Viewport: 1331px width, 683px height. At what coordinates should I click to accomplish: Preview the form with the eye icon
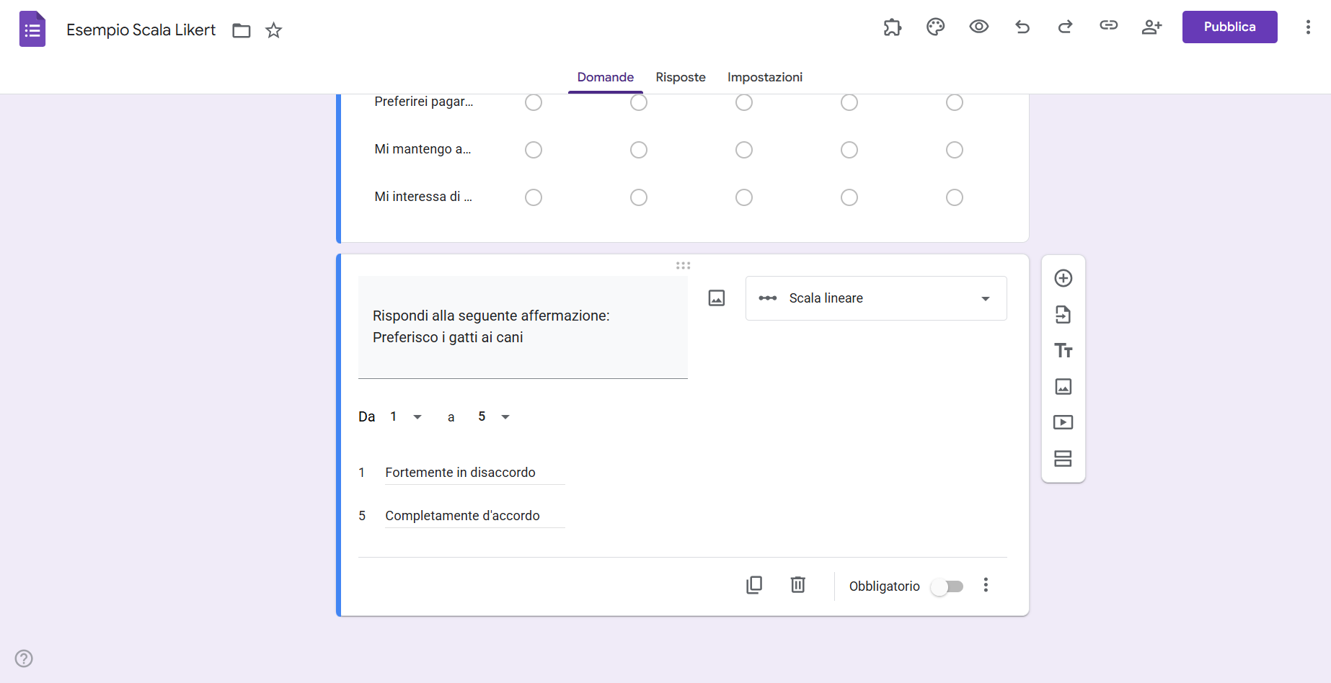coord(978,27)
